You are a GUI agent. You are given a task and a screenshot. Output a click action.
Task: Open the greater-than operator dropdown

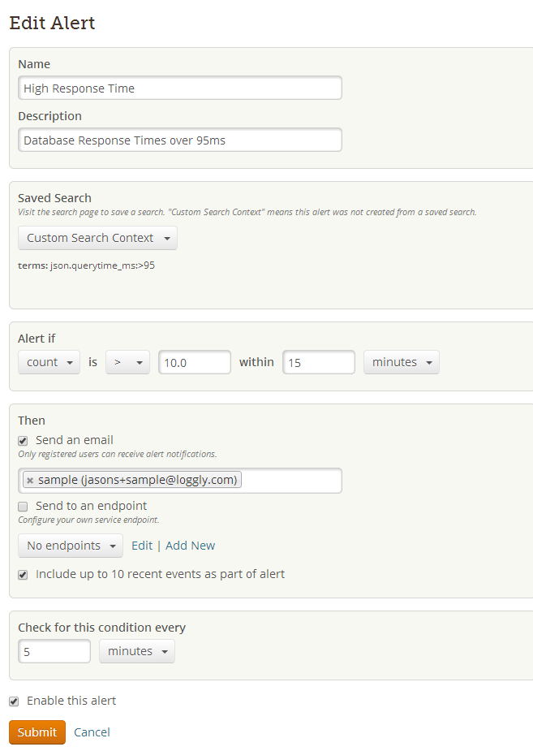(127, 362)
